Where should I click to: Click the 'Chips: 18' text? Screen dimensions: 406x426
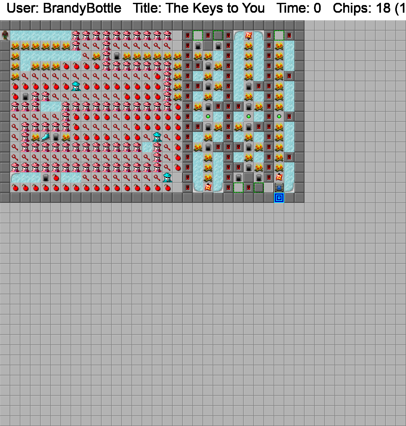362,8
